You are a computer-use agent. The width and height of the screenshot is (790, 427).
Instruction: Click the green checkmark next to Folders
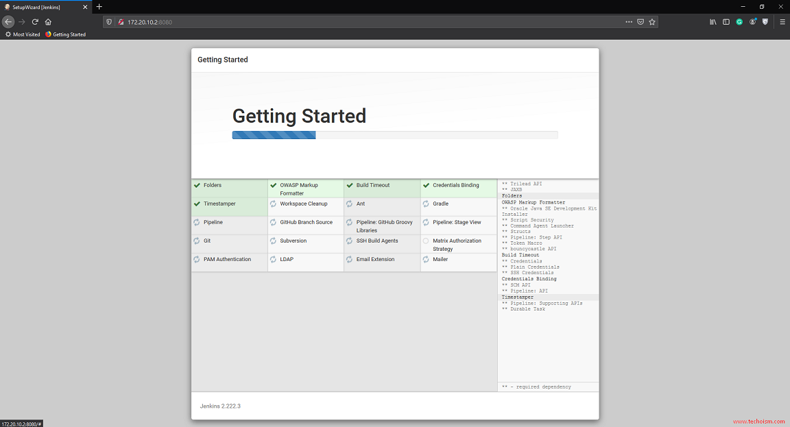197,185
